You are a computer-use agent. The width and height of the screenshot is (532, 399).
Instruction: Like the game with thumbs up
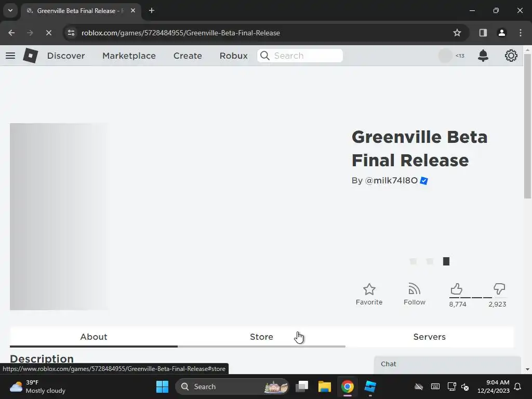pyautogui.click(x=456, y=289)
